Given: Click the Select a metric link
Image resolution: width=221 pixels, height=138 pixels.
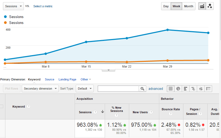Looking at the screenshot, I should point(43,6).
